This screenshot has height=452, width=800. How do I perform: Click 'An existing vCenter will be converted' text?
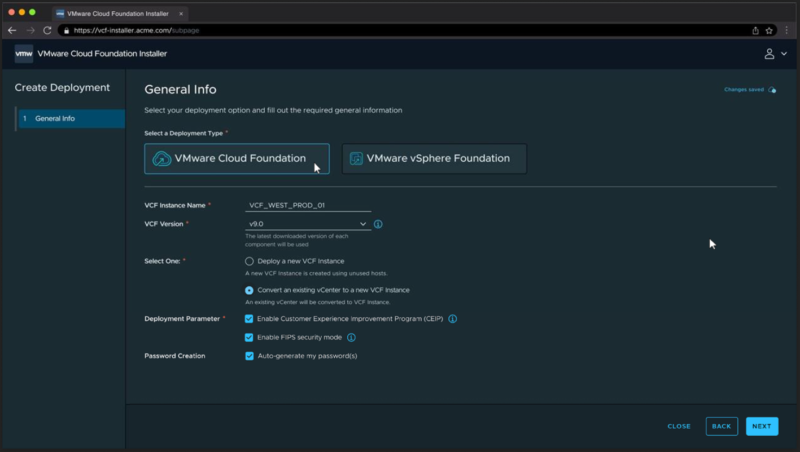pyautogui.click(x=318, y=302)
